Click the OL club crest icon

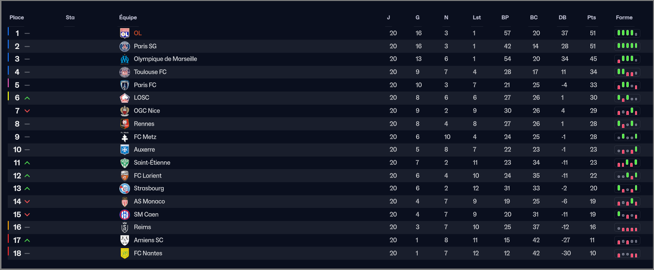(125, 33)
